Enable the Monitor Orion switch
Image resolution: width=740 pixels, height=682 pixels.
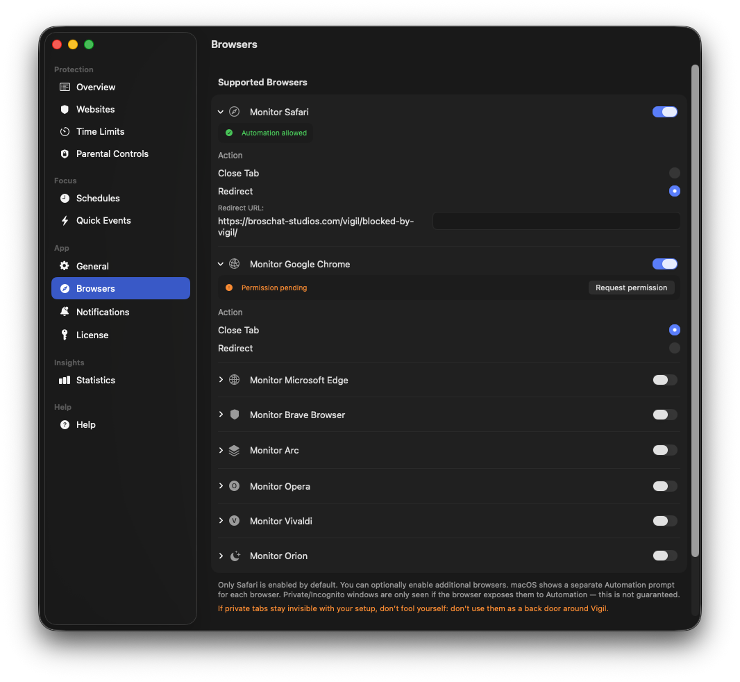pos(664,556)
